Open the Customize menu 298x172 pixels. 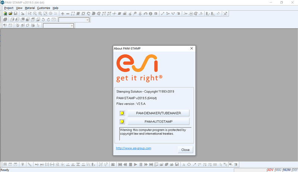pyautogui.click(x=44, y=8)
